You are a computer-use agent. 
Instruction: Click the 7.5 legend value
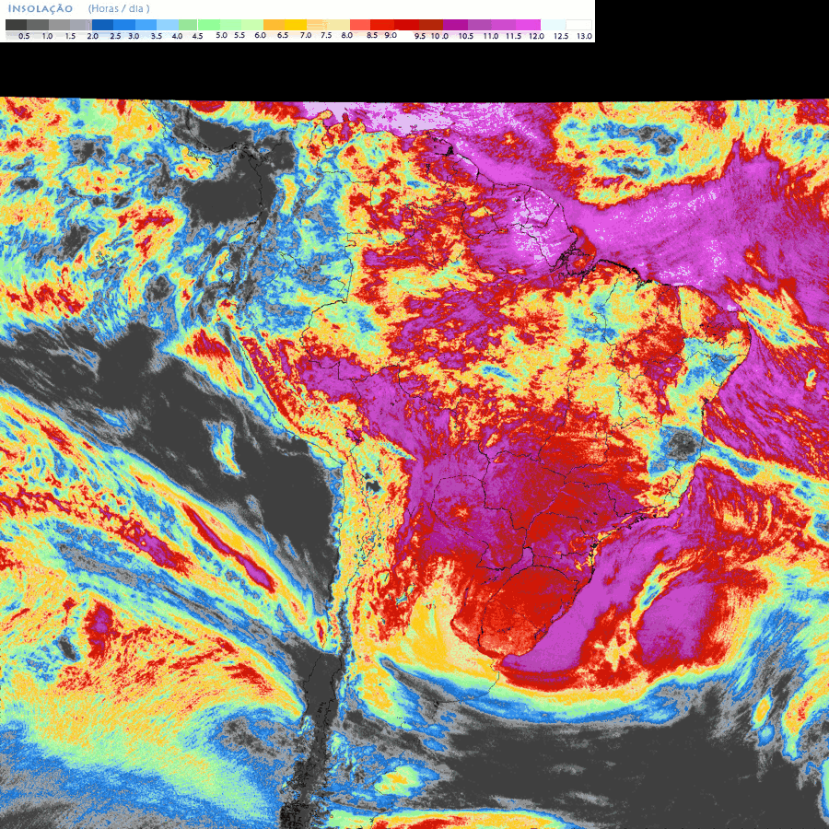[326, 35]
